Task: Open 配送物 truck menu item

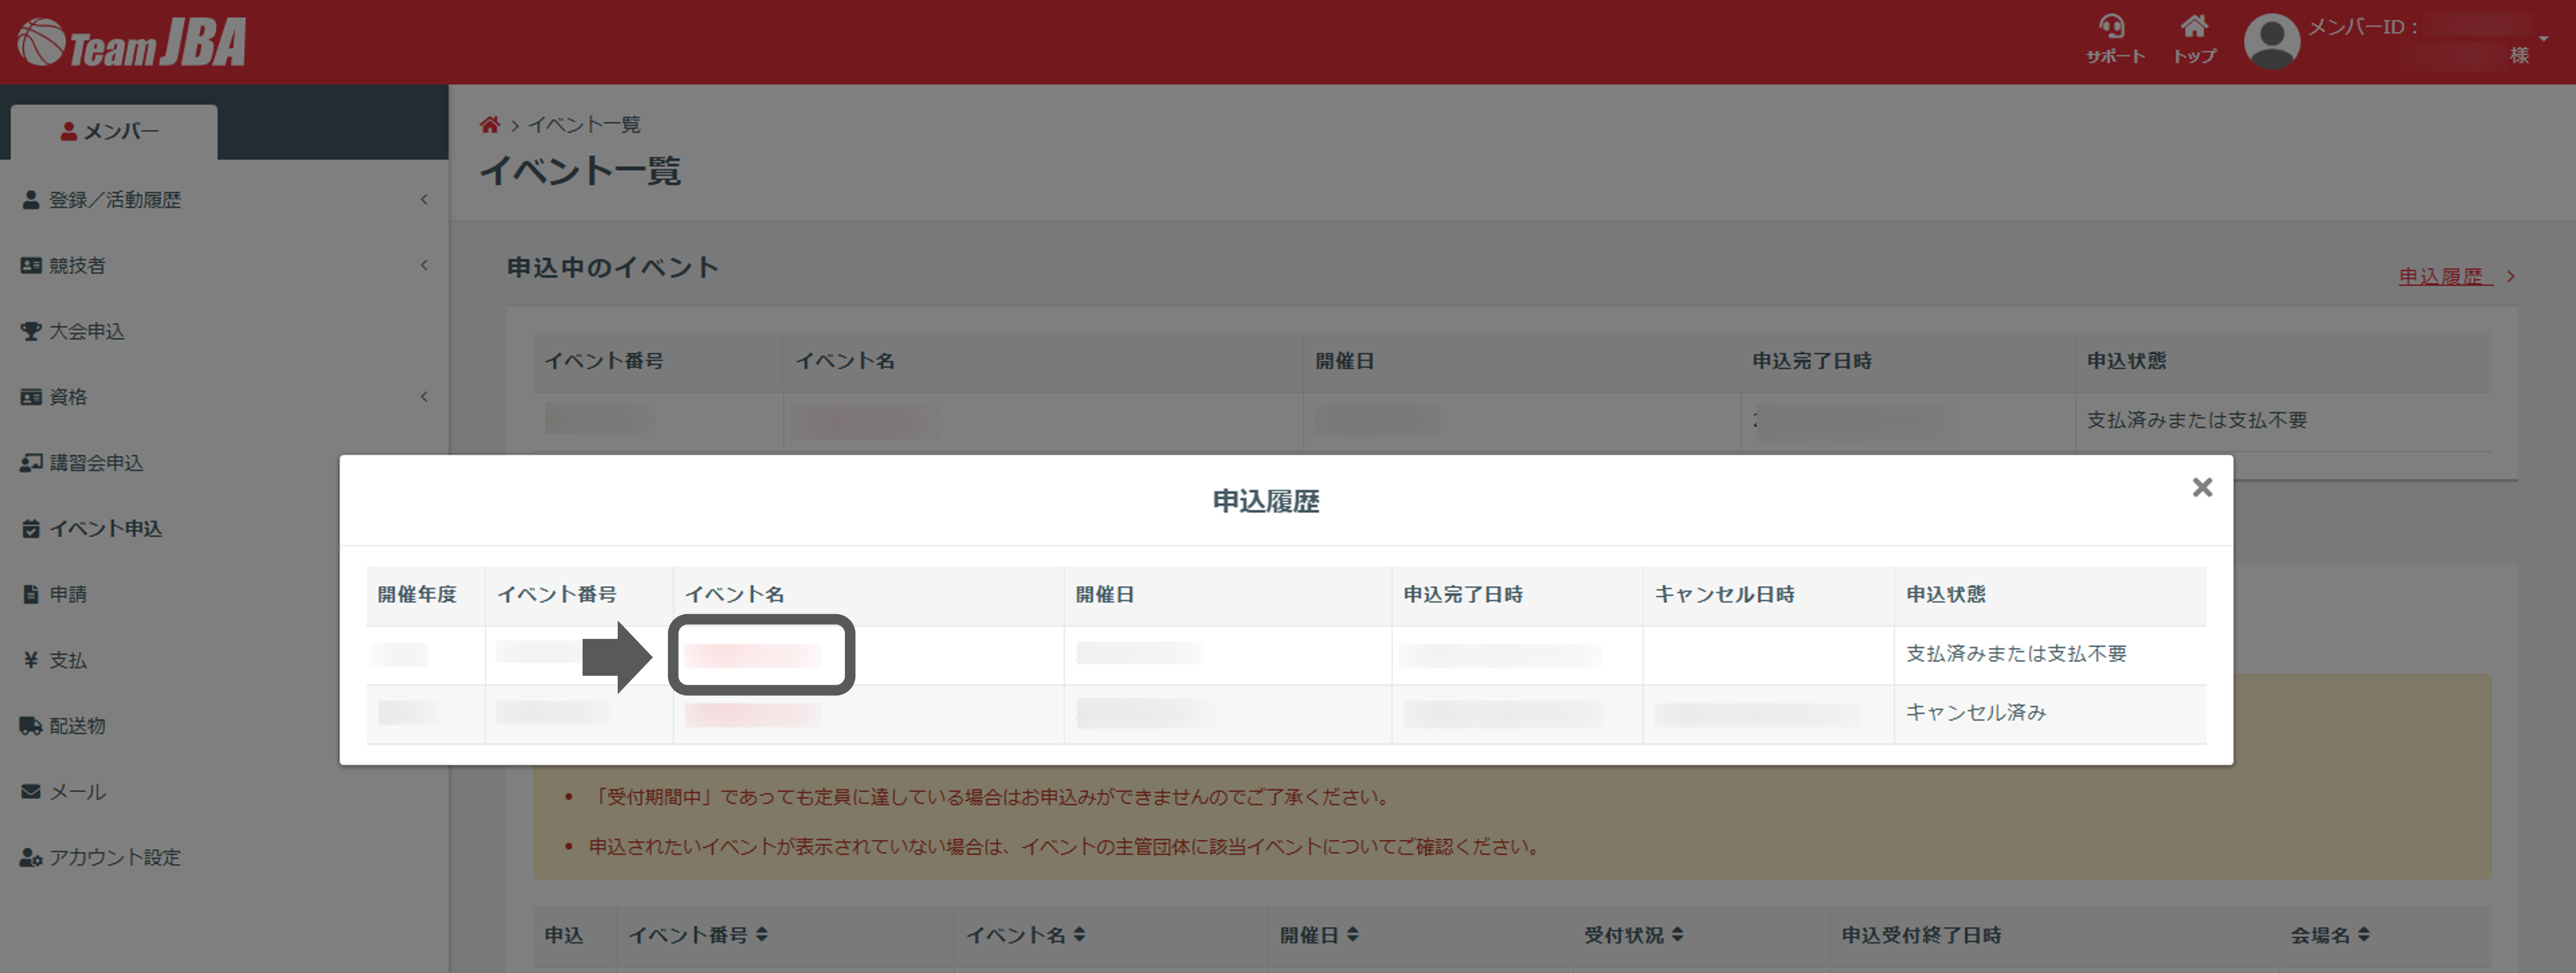Action: tap(76, 726)
